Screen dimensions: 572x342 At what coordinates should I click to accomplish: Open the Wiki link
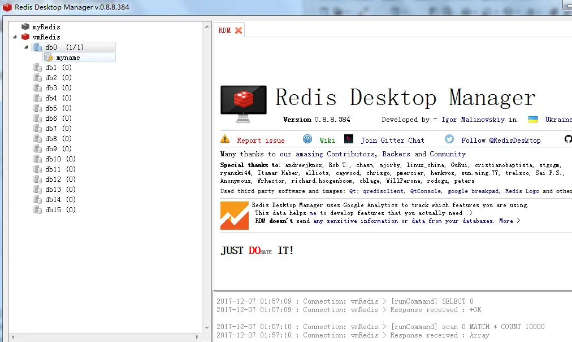(327, 141)
